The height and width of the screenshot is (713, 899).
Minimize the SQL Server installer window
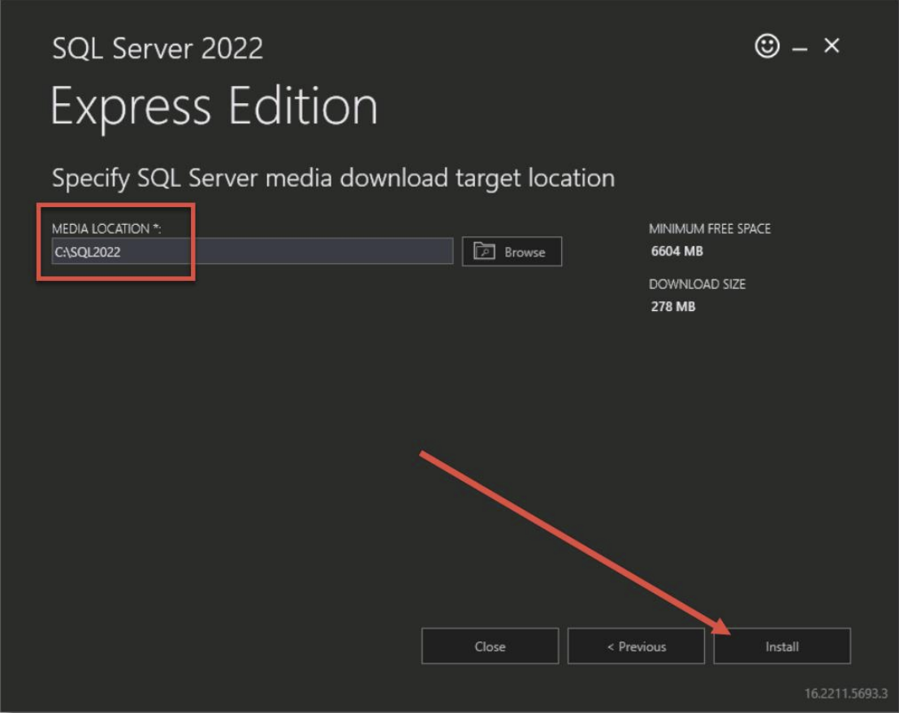coord(800,50)
